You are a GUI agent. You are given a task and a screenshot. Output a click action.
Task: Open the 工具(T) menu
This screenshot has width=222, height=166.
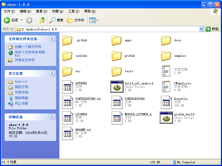click(74, 11)
